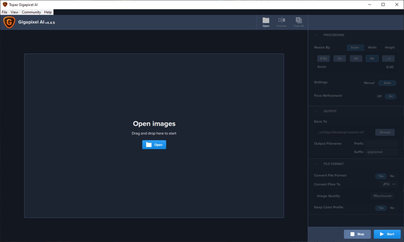Minimize the Gigapixel AI window
This screenshot has width=404, height=242.
[369, 4]
